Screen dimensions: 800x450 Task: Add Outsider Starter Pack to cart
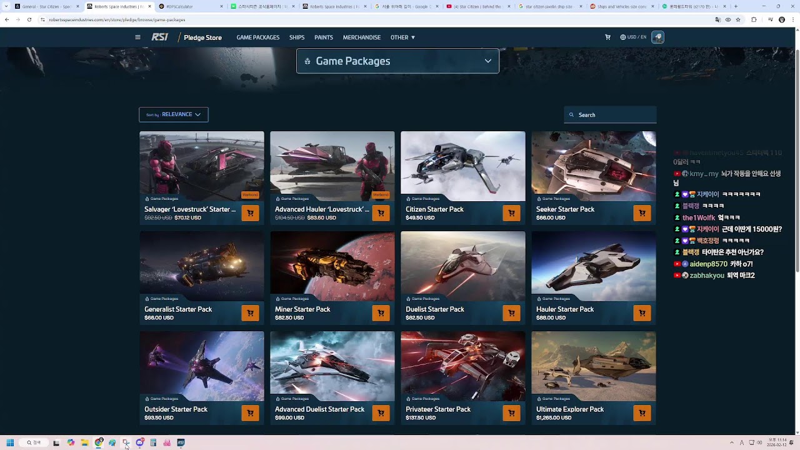(250, 413)
